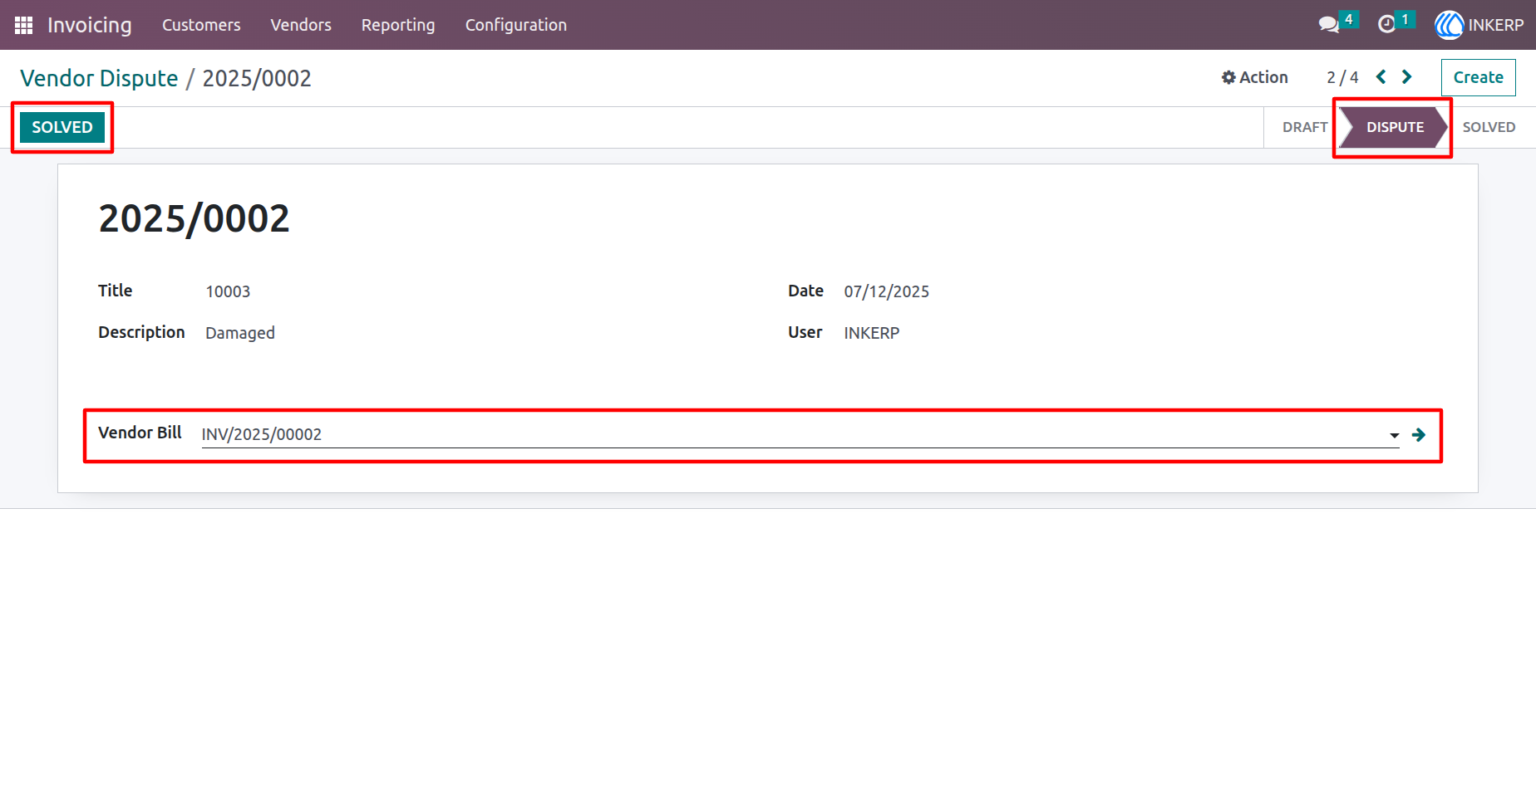Open the Action gear menu

click(x=1254, y=77)
